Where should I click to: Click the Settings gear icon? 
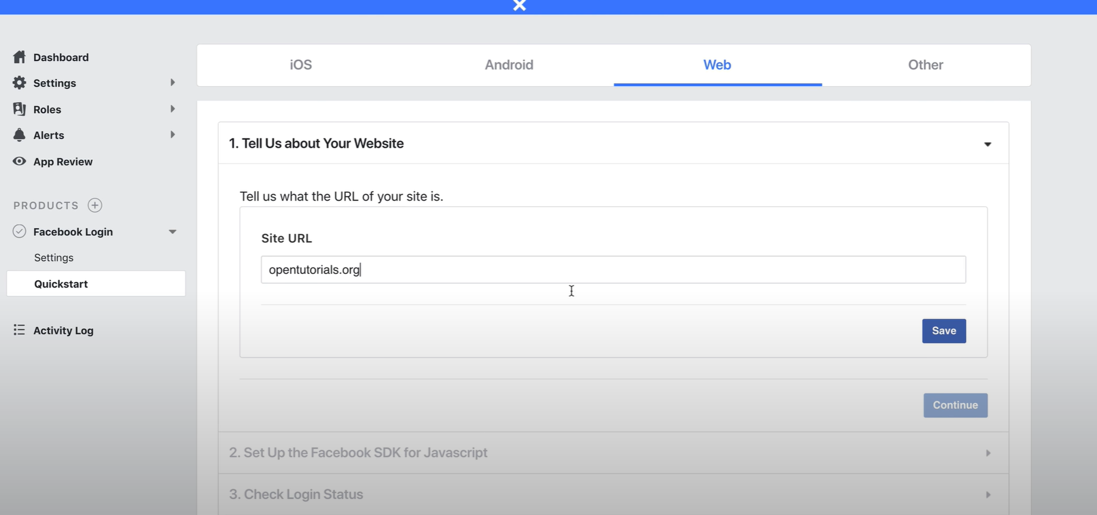point(20,82)
